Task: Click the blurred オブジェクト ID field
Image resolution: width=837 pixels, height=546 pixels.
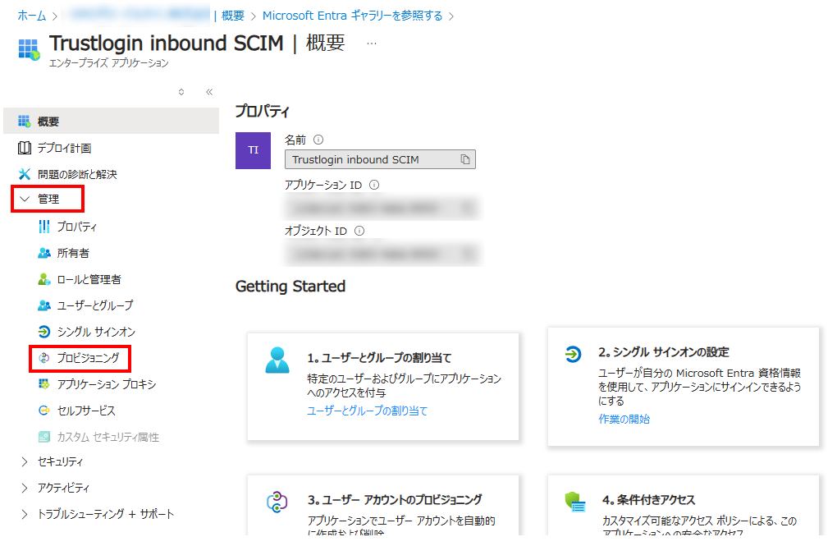Action: pos(384,254)
